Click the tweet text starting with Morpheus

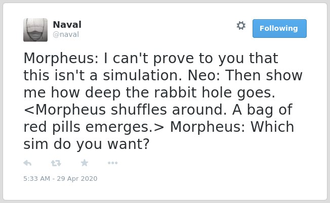[163, 101]
